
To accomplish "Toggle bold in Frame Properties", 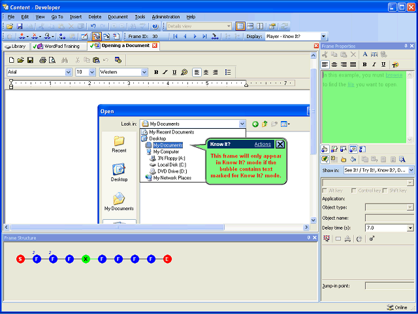I will pyautogui.click(x=364, y=65).
